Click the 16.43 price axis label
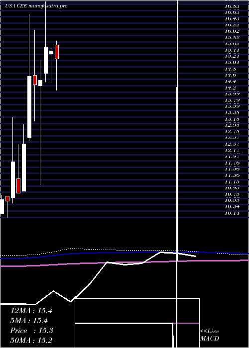The height and width of the screenshot is (348, 249). [x=232, y=18]
